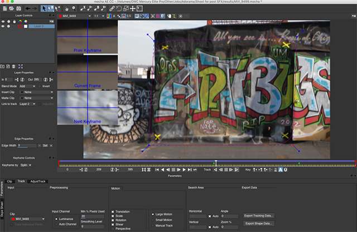Toggle Layer 2 eye visibility
Image resolution: width=357 pixels, height=232 pixels.
click(3, 26)
